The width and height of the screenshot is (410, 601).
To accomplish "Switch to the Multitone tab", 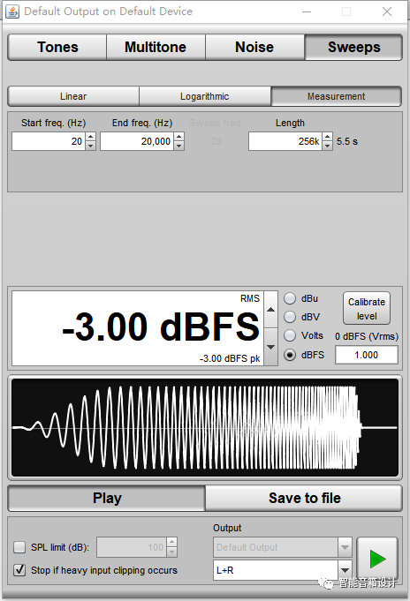I will pos(156,47).
